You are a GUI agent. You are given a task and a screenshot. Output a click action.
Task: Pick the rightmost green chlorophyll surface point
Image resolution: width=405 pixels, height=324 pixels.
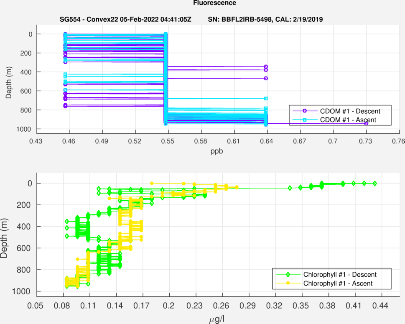point(374,184)
